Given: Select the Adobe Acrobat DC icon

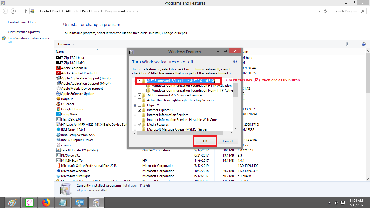Looking at the screenshot, I should pyautogui.click(x=58, y=68).
